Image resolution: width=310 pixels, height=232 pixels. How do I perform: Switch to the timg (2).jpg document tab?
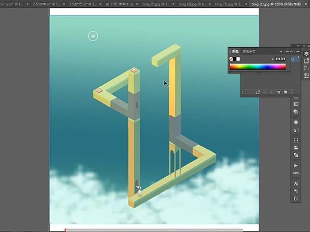click(229, 4)
